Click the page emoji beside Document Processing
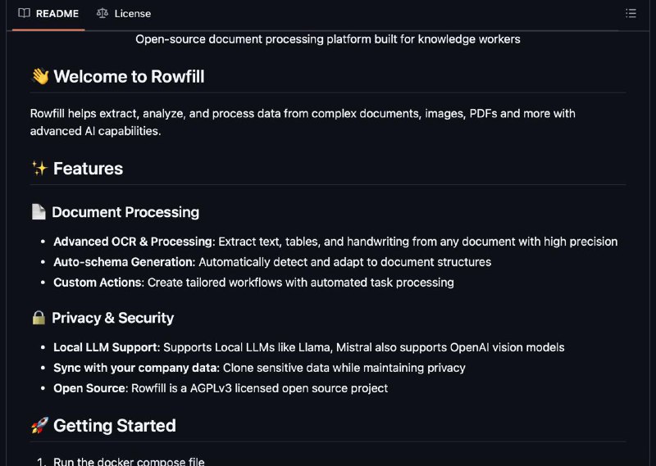The image size is (656, 466). (x=39, y=212)
